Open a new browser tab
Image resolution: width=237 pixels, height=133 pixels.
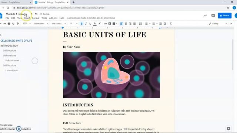(73, 2)
